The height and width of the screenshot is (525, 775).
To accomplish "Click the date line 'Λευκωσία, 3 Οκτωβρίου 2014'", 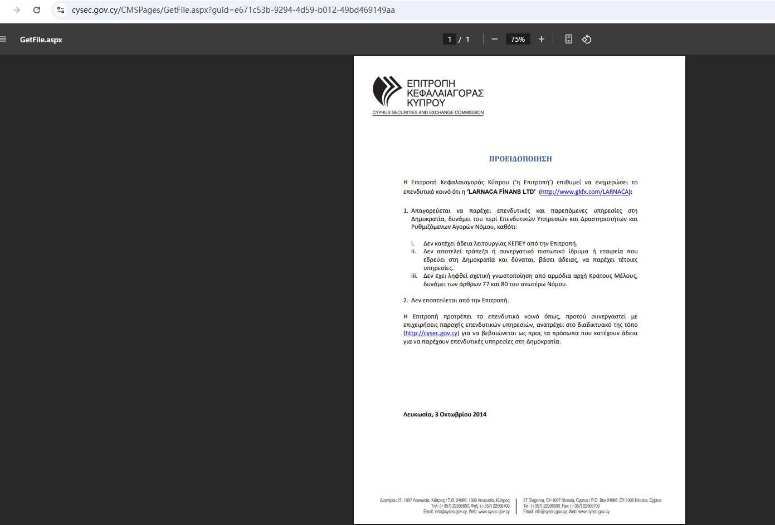I will pos(445,414).
